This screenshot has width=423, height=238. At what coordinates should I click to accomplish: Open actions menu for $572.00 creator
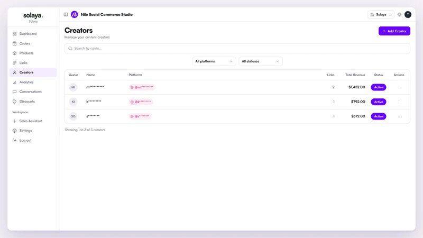[x=399, y=116]
